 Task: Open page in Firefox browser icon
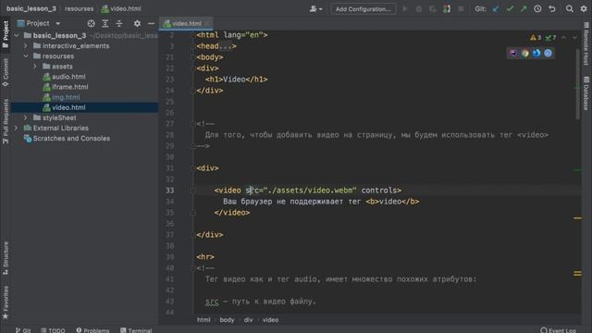536,54
